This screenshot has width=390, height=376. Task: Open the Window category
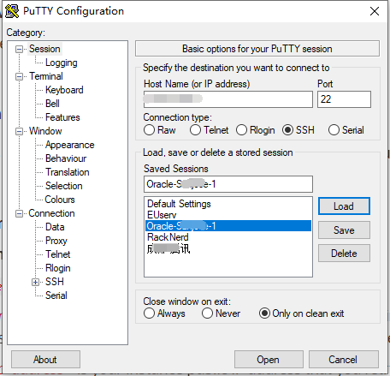45,131
